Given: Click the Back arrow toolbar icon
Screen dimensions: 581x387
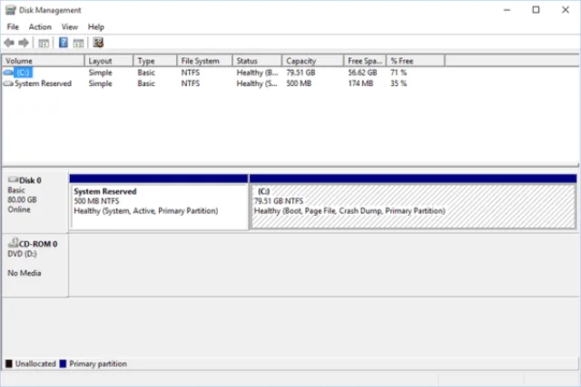Looking at the screenshot, I should [x=9, y=43].
